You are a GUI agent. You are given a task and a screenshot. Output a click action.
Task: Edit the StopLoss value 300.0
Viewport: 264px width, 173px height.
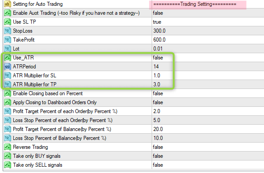click(x=160, y=31)
